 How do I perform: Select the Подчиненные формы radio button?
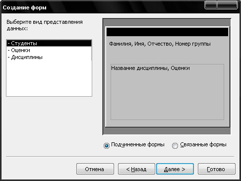pos(107,146)
